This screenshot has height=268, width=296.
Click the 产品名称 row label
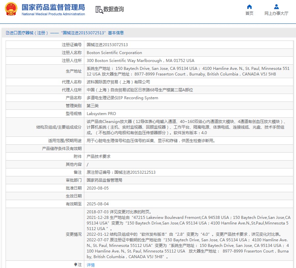[74, 98]
